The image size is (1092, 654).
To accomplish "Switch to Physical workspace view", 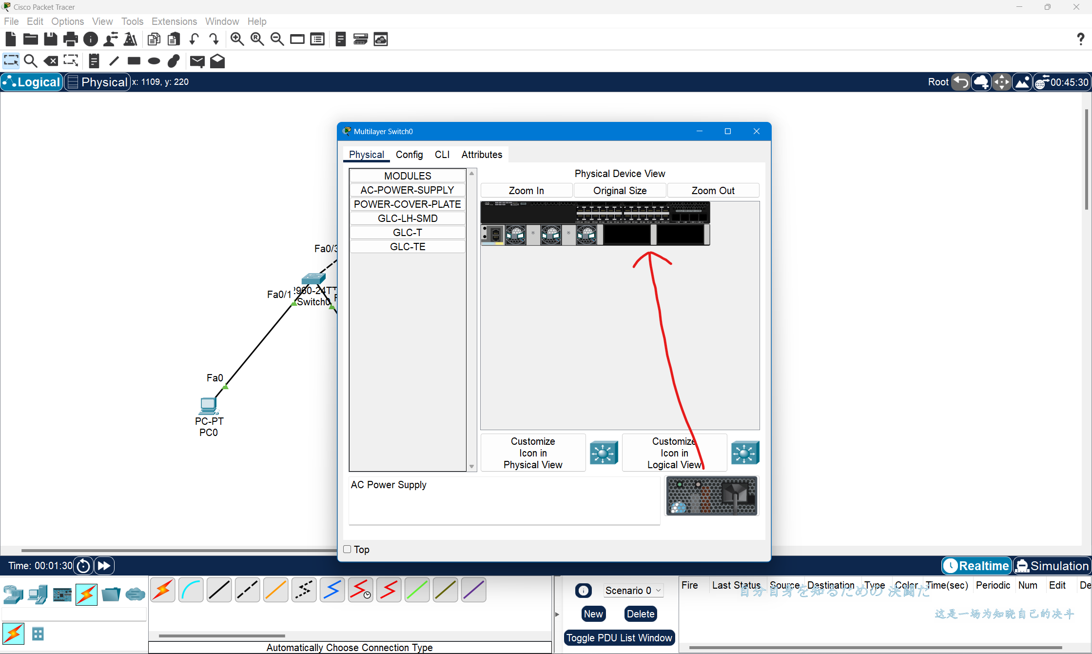I will pyautogui.click(x=97, y=82).
